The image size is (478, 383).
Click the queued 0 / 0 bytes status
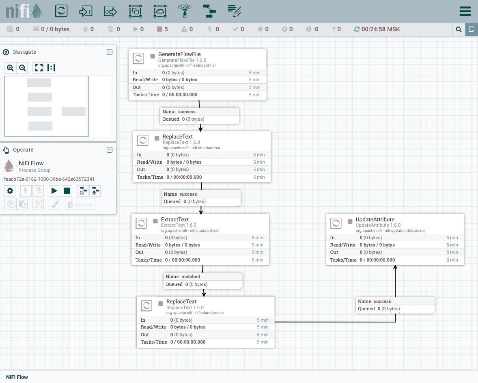tap(51, 29)
